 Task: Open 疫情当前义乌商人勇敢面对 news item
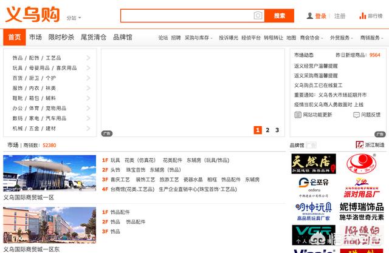pos(329,104)
